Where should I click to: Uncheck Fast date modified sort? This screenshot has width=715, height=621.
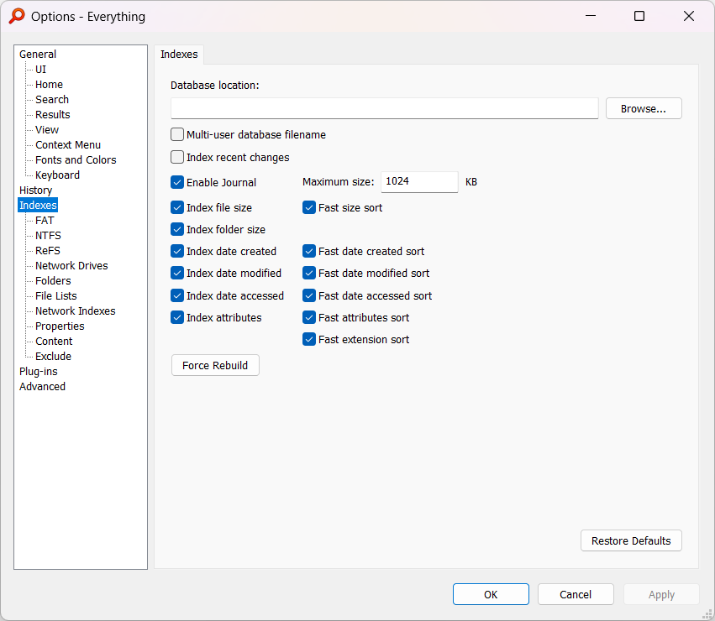pos(308,273)
